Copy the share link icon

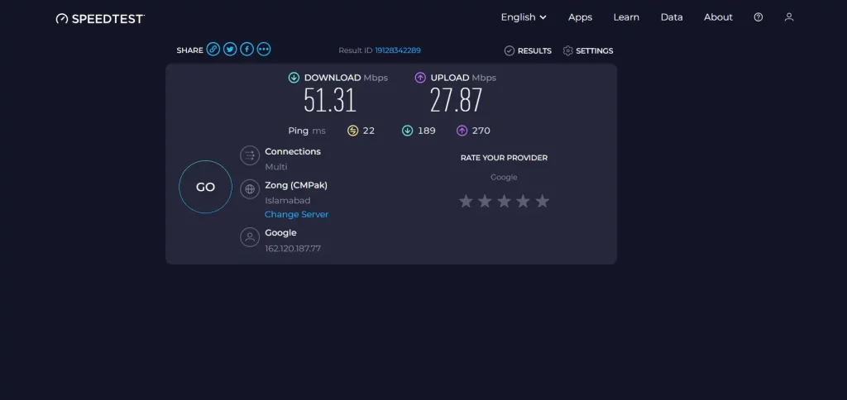(213, 49)
